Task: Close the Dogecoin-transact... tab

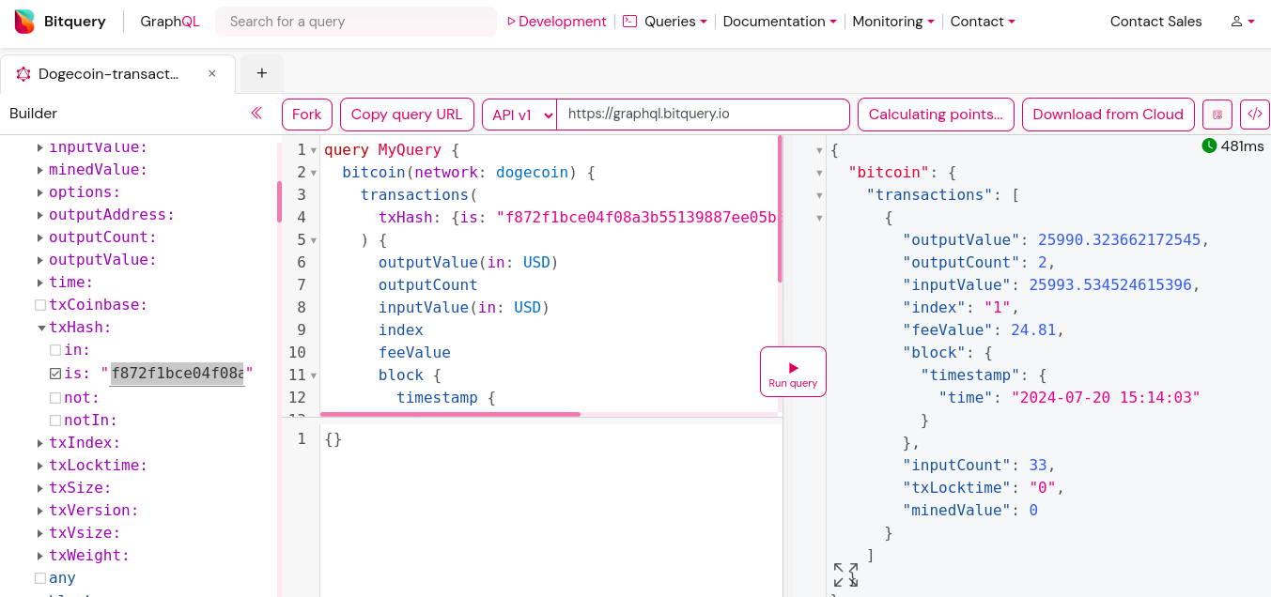Action: click(x=211, y=73)
